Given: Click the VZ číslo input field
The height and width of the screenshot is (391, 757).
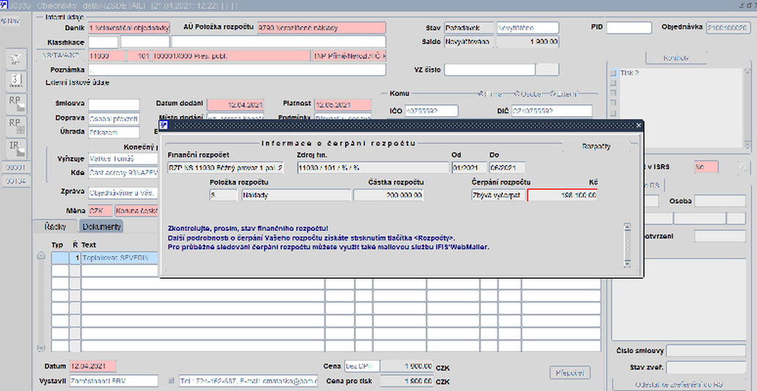Looking at the screenshot, I should (490, 70).
